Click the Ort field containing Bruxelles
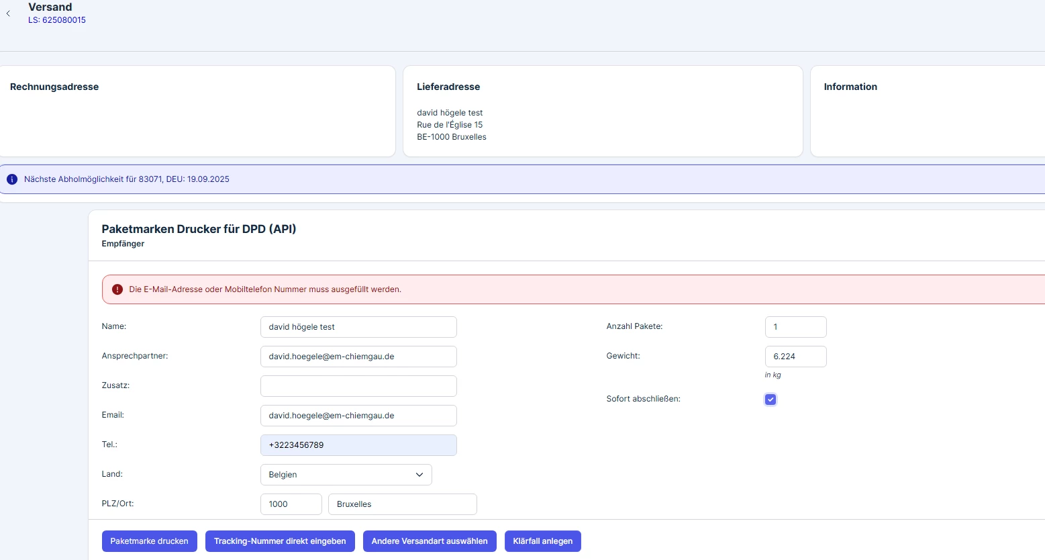1045x560 pixels. click(x=403, y=504)
